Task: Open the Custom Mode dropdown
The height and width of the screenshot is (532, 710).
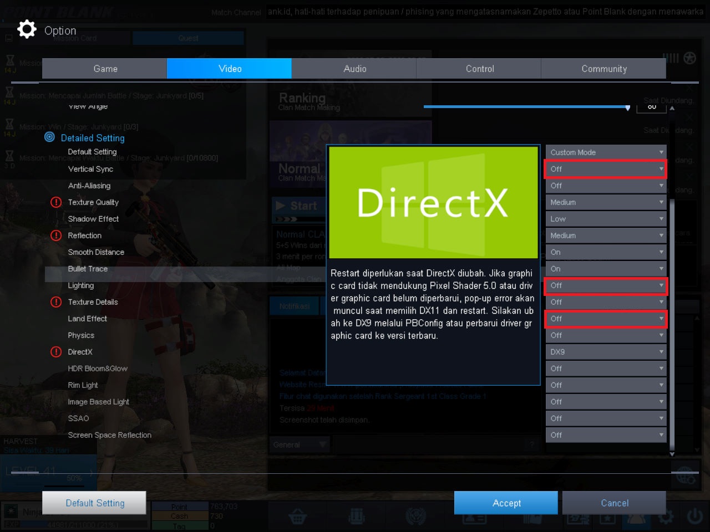Action: tap(606, 152)
